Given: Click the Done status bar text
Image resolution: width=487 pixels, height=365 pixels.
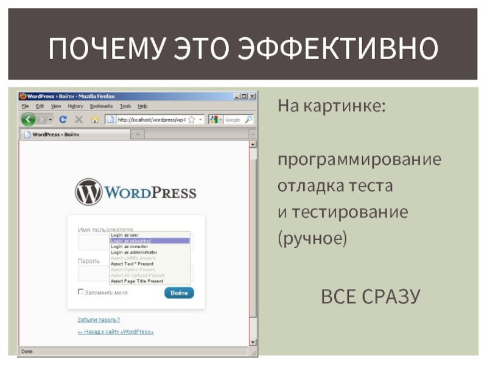Looking at the screenshot, I should (x=27, y=352).
